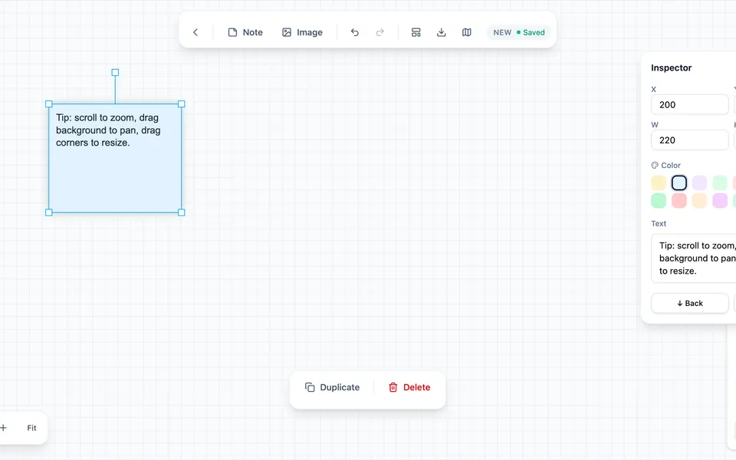Viewport: 736px width, 460px height.
Task: Click the note's top-right corner handle
Action: coord(182,103)
